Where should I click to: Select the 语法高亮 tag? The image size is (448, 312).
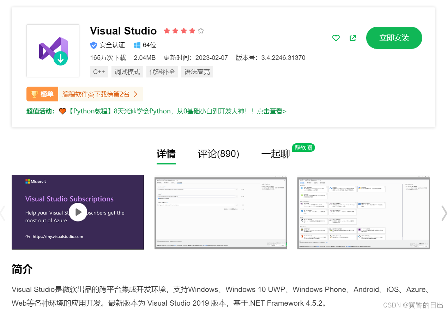197,72
